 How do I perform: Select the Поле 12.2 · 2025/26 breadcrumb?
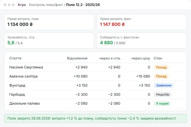pos(83,5)
